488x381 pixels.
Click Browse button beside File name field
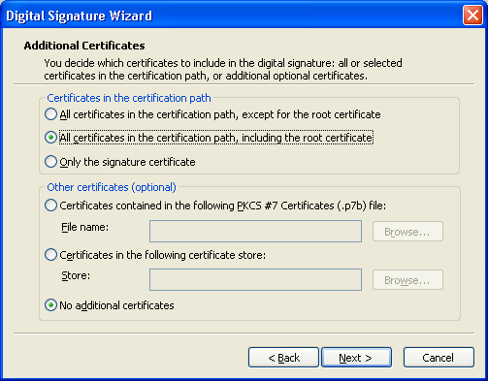[x=407, y=232]
